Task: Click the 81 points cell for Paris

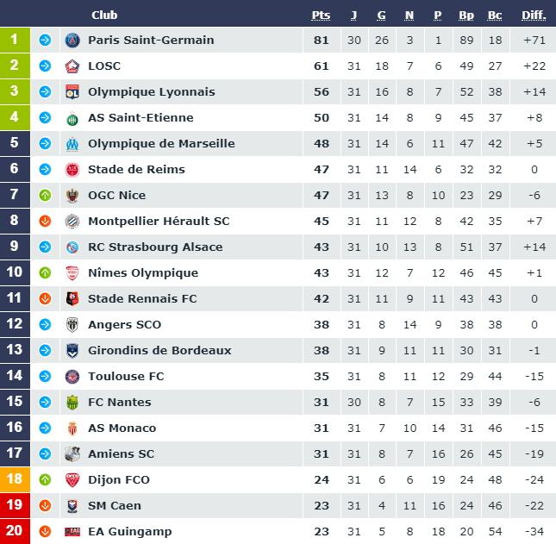Action: (x=322, y=40)
